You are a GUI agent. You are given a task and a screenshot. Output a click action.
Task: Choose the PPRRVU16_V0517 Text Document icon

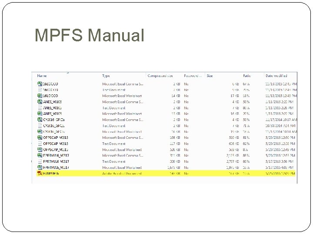[x=40, y=161]
